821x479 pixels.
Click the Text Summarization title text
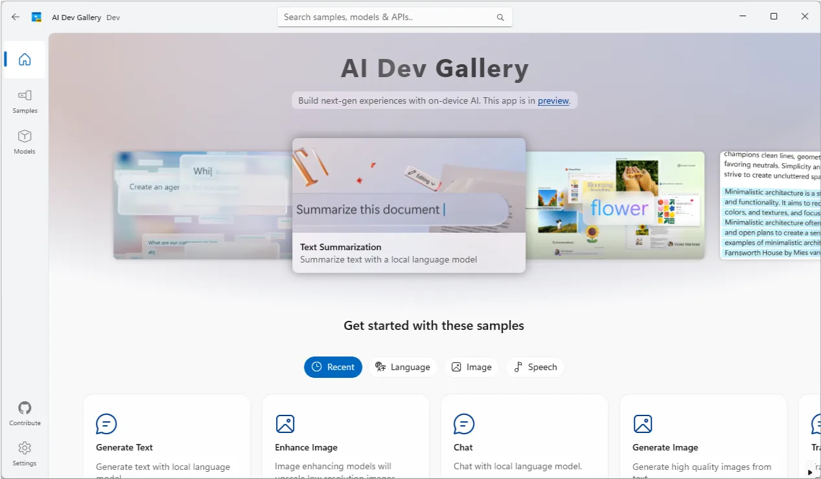point(341,247)
